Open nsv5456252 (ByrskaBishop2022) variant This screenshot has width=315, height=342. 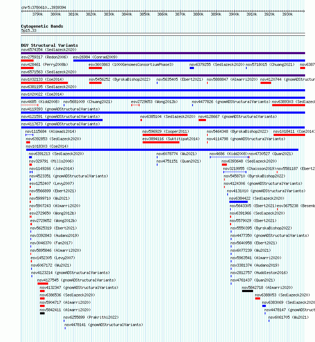click(120, 79)
